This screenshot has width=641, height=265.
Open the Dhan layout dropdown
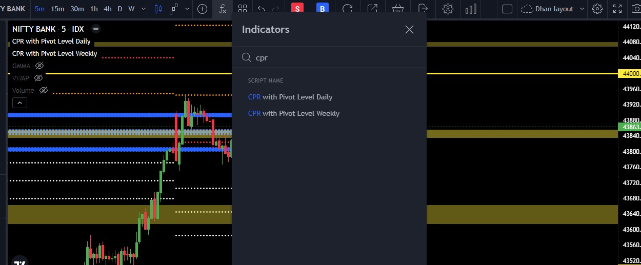point(553,9)
